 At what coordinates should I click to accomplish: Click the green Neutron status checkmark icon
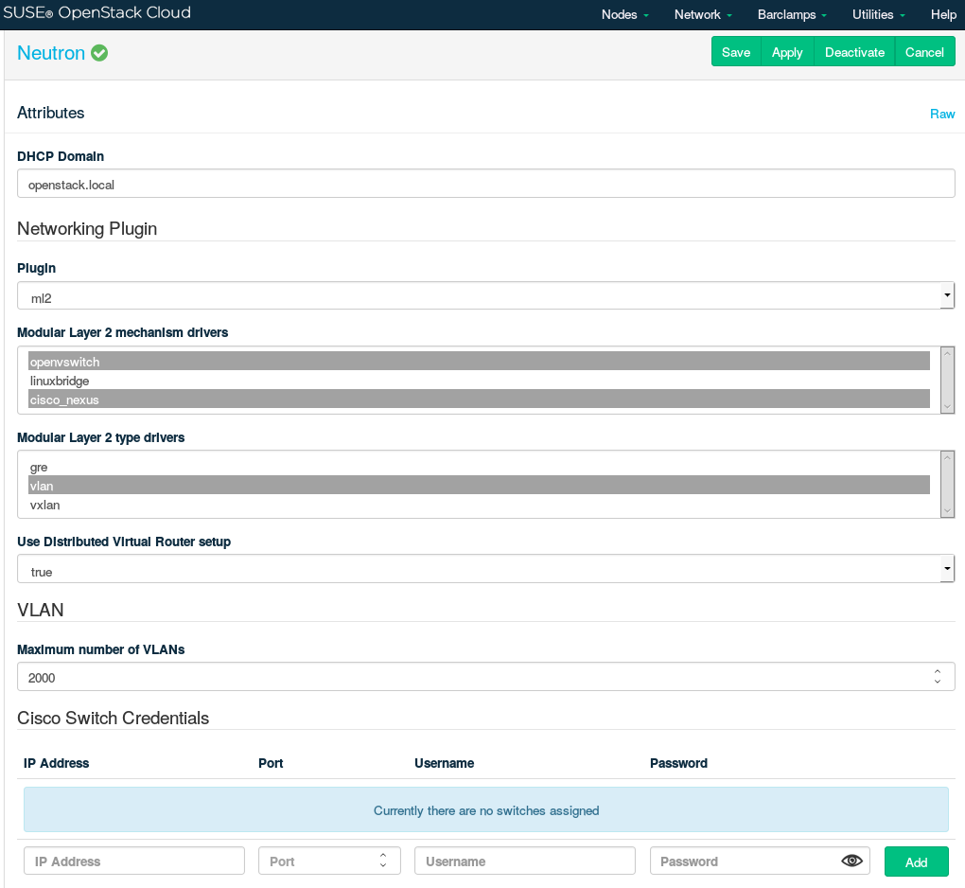pos(99,53)
